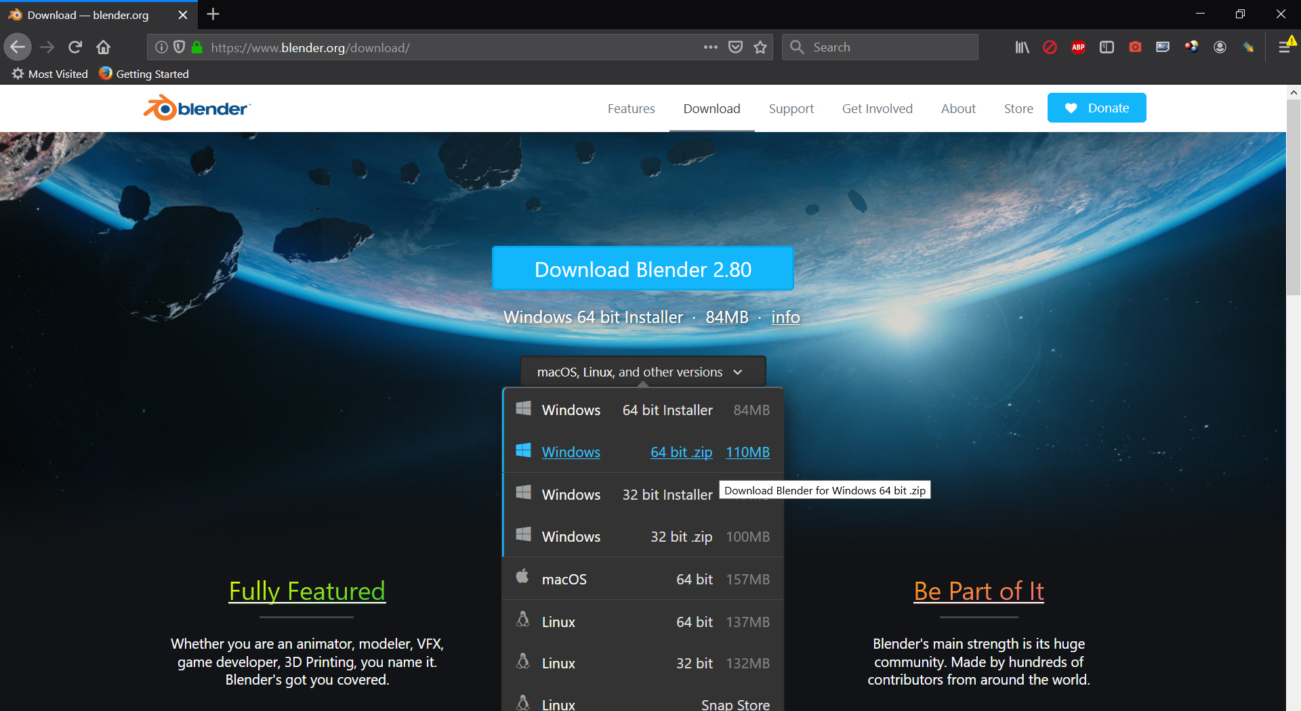Close the Download — blender.org tab
The image size is (1301, 711).
pos(182,15)
